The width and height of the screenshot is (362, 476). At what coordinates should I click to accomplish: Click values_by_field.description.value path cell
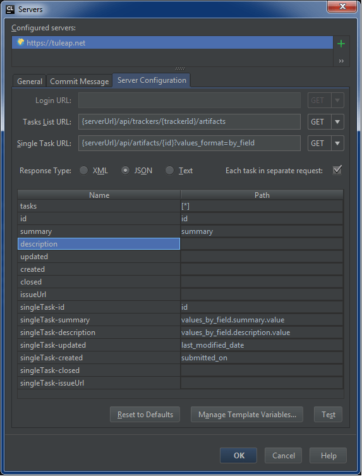[262, 333]
